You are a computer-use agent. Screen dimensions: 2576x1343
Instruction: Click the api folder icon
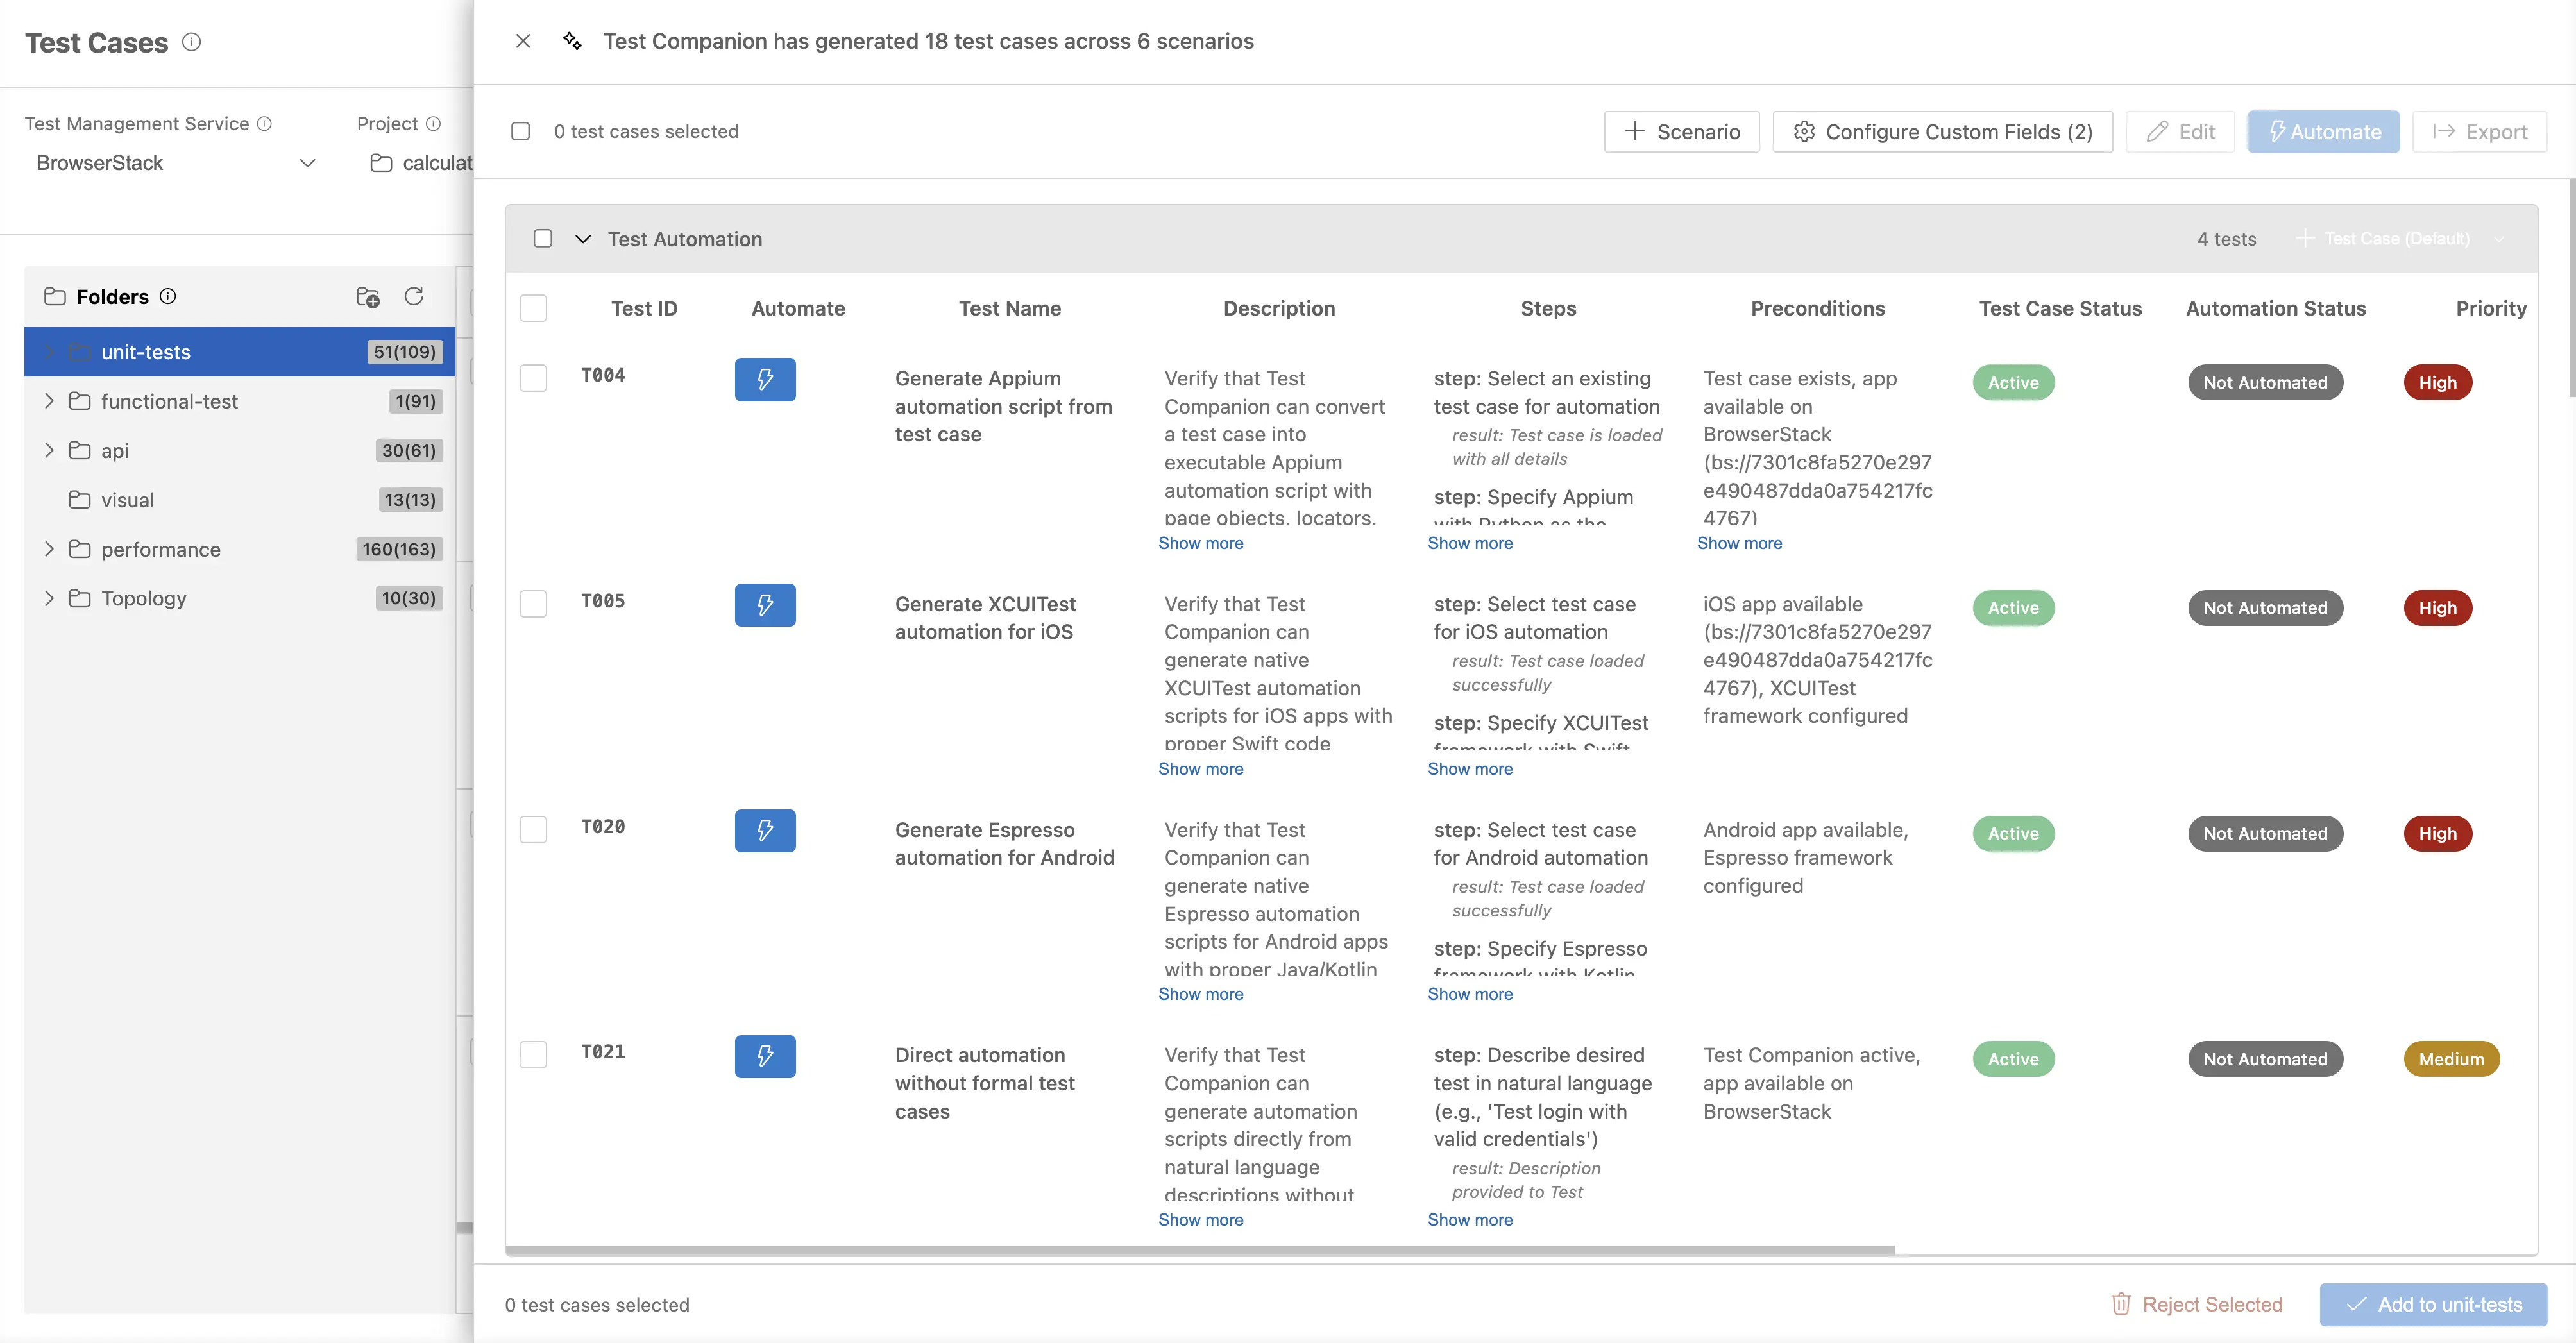point(80,451)
